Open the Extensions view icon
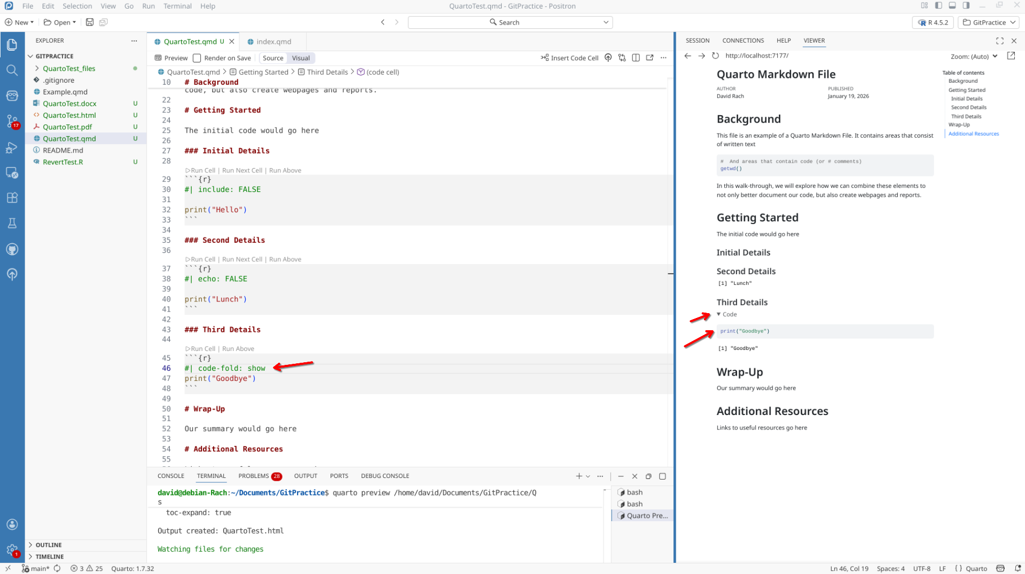Image resolution: width=1025 pixels, height=574 pixels. [x=12, y=198]
